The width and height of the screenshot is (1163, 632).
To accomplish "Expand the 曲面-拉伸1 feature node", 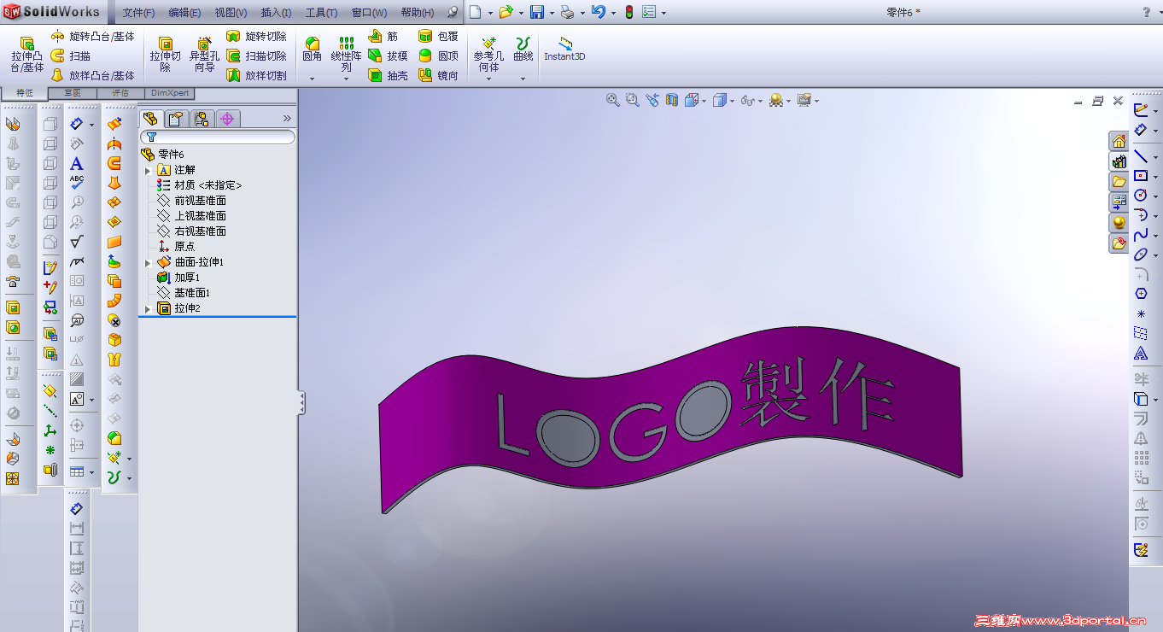I will point(148,263).
